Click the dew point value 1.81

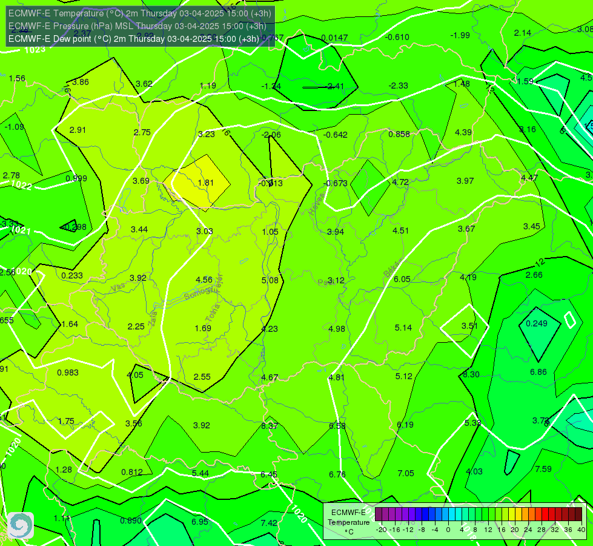[206, 183]
